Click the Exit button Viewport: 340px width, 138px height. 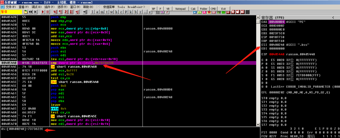click(x=224, y=9)
